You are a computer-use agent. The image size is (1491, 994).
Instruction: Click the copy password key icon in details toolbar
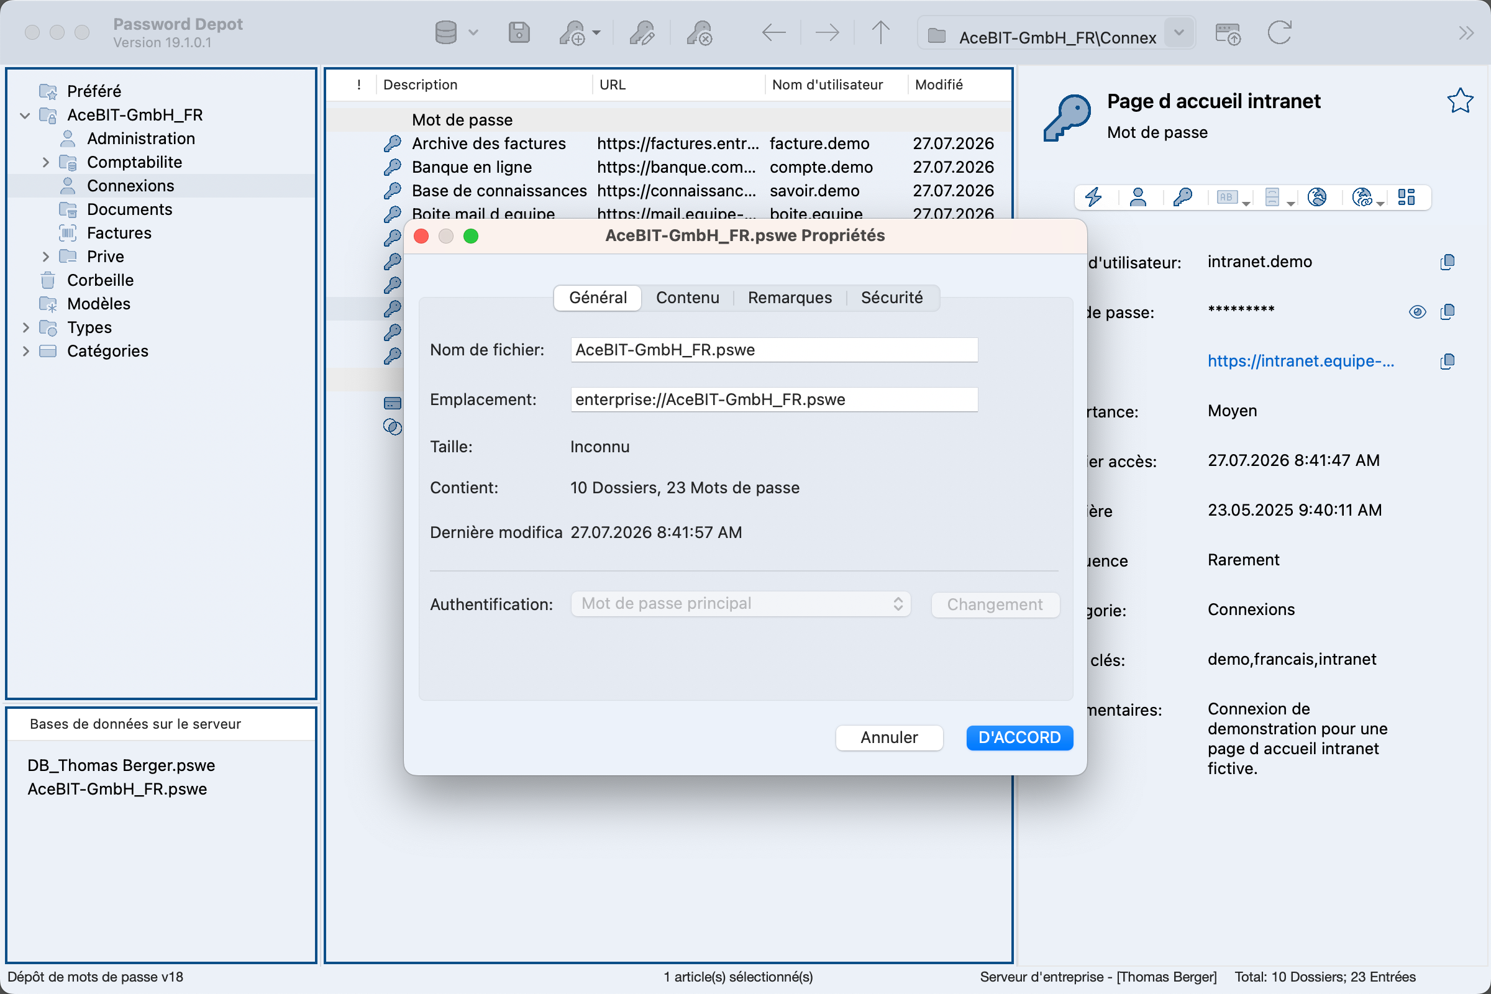coord(1182,197)
